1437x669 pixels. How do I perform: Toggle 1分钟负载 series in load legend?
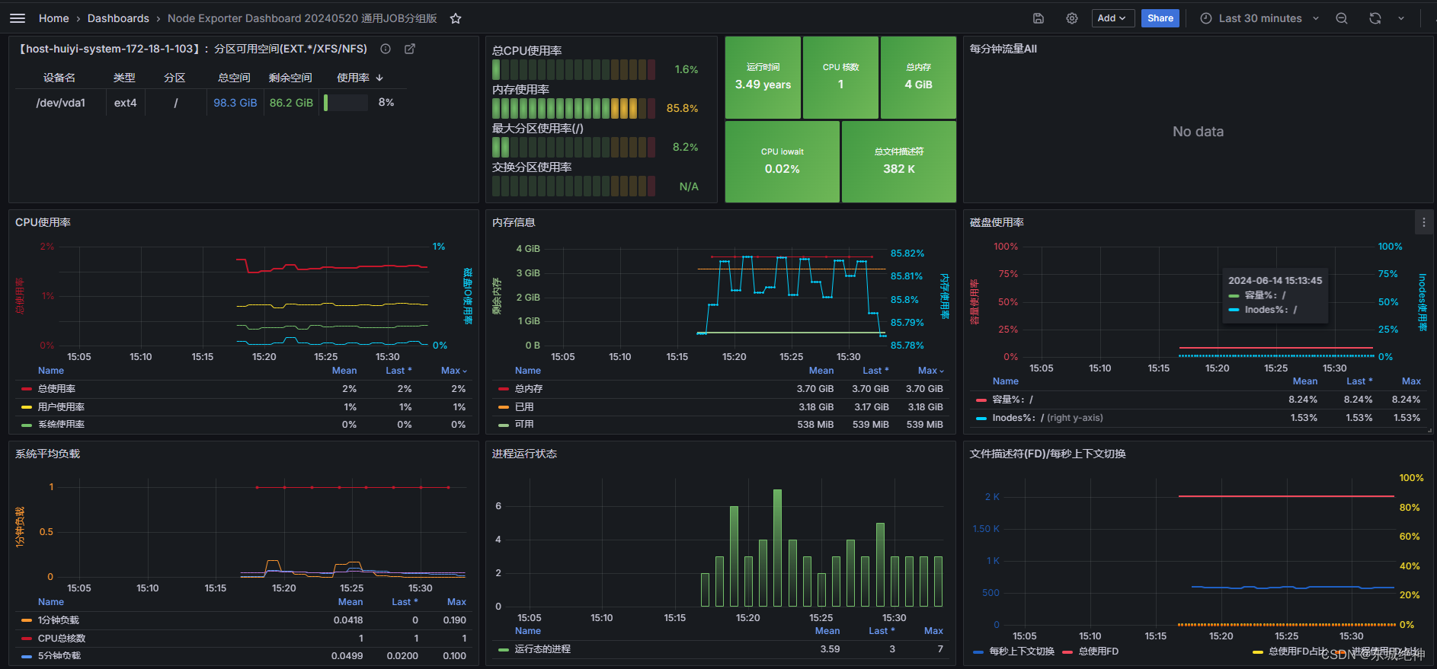[x=58, y=620]
